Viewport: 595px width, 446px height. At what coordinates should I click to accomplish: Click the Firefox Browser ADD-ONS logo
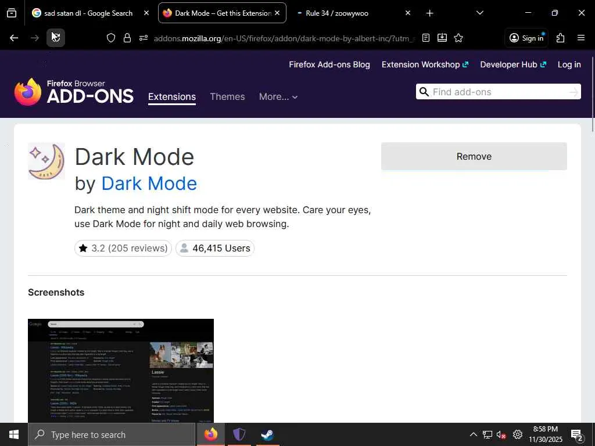pyautogui.click(x=74, y=91)
